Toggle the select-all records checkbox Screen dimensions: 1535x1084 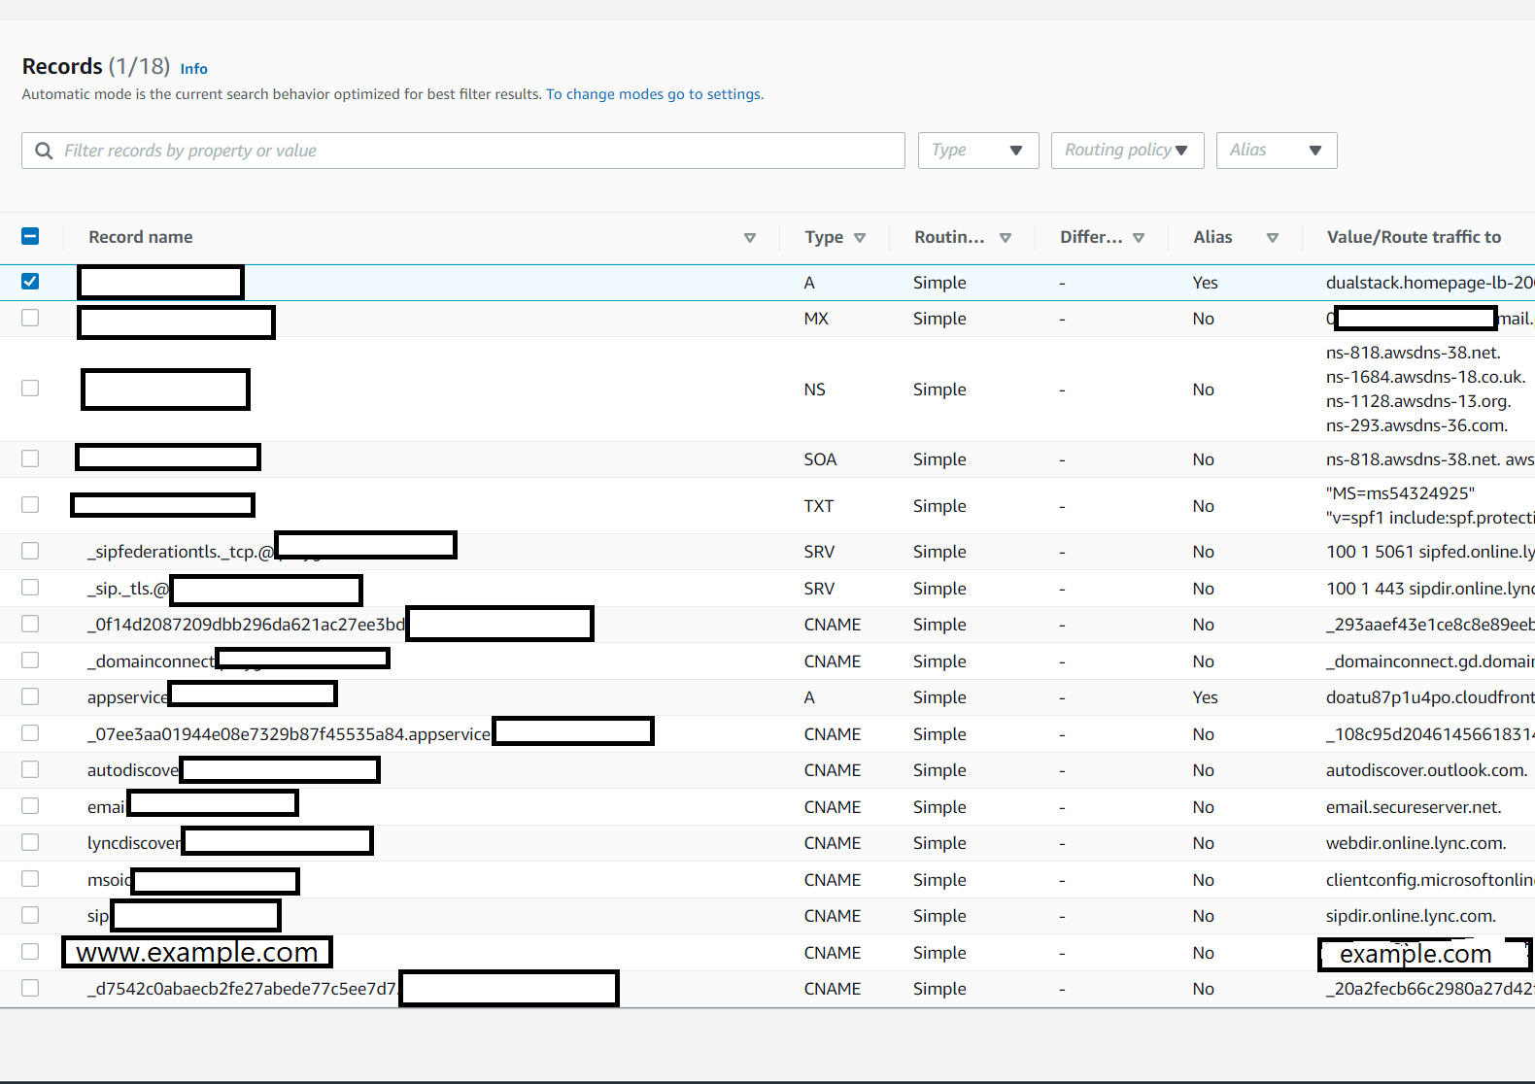click(30, 236)
